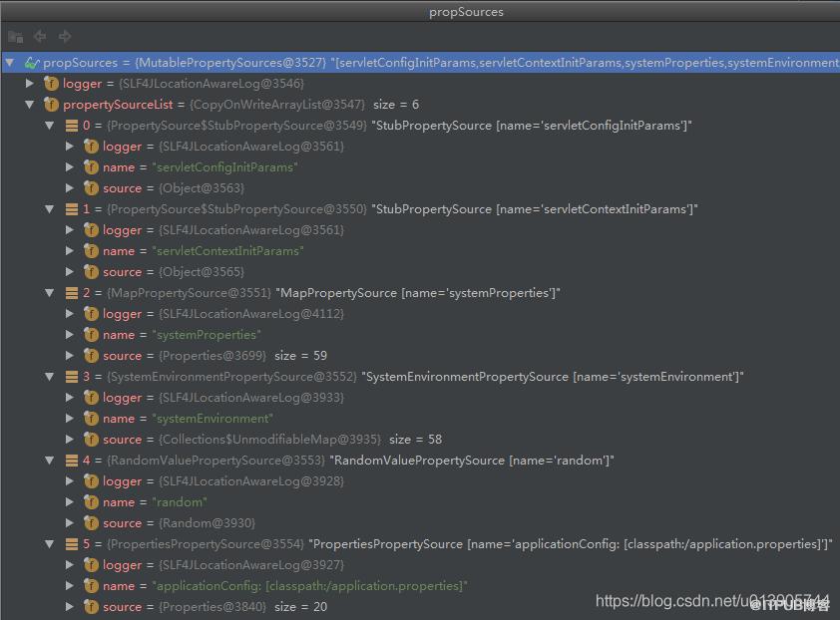Screen dimensions: 840x620
Task: Select the "size = 20" text
Action: (300, 607)
